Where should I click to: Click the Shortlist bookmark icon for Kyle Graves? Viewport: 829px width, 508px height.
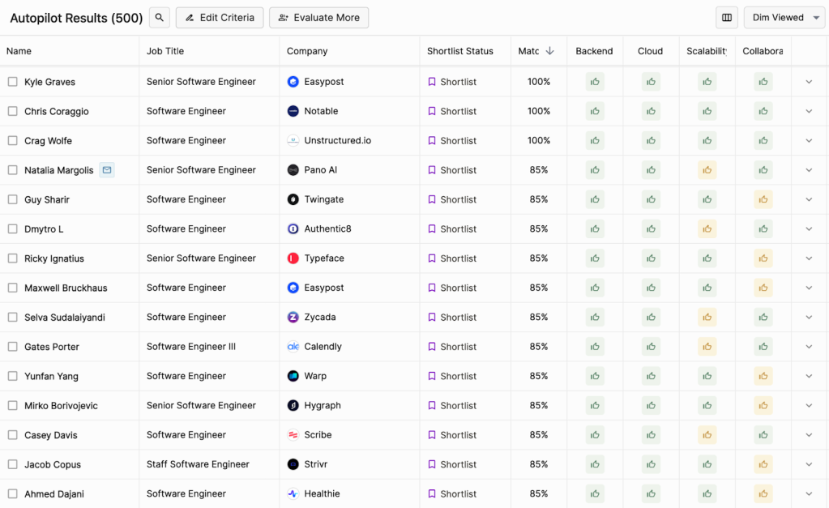(x=432, y=82)
